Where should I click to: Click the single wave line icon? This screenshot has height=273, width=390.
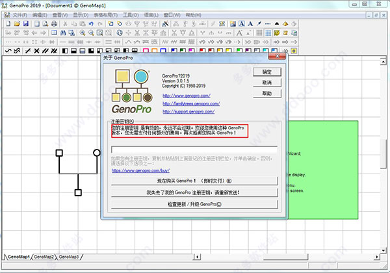[8, 51]
